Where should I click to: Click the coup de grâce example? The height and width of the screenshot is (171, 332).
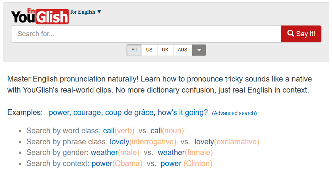click(x=129, y=113)
